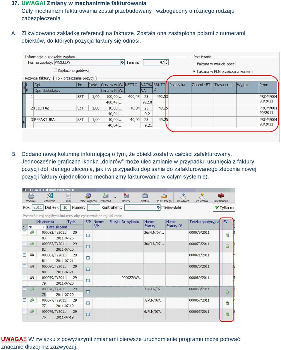Click the Ze wzorca icon
The image size is (281, 350).
202,196
